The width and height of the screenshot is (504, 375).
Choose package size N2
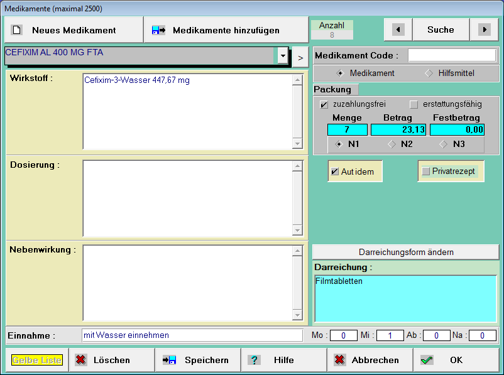[x=391, y=144]
